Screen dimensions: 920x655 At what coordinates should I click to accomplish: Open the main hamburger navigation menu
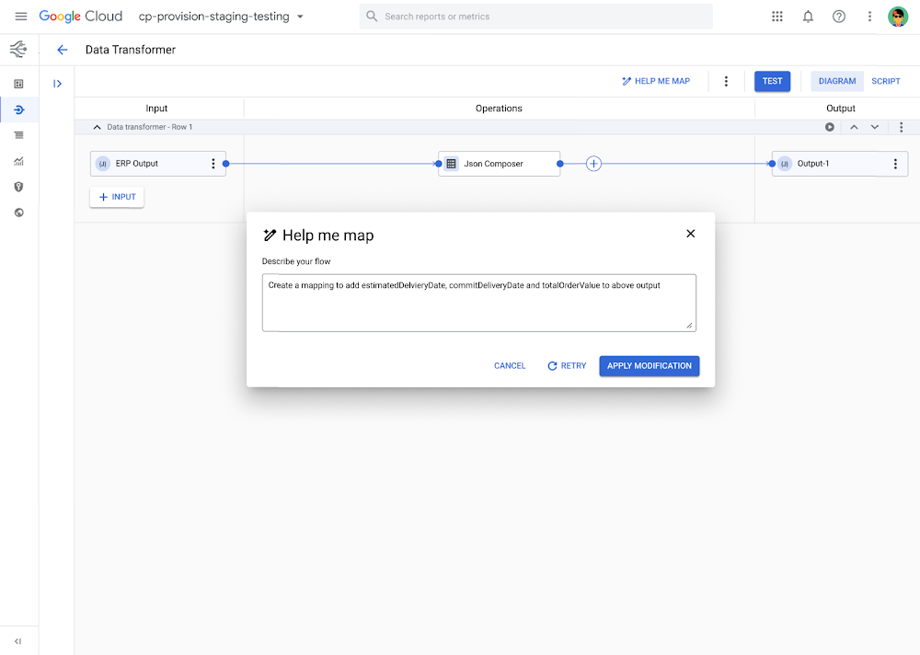pos(20,17)
